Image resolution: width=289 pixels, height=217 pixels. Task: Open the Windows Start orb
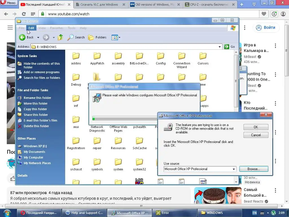coord(7,213)
